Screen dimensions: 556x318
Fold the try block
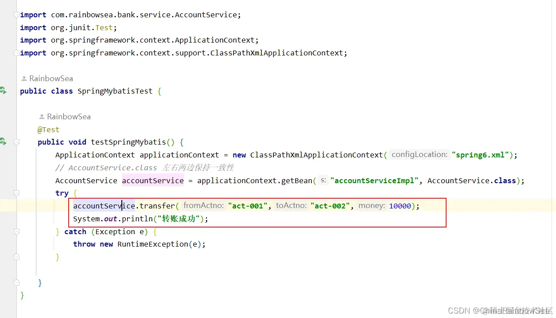[x=16, y=193]
